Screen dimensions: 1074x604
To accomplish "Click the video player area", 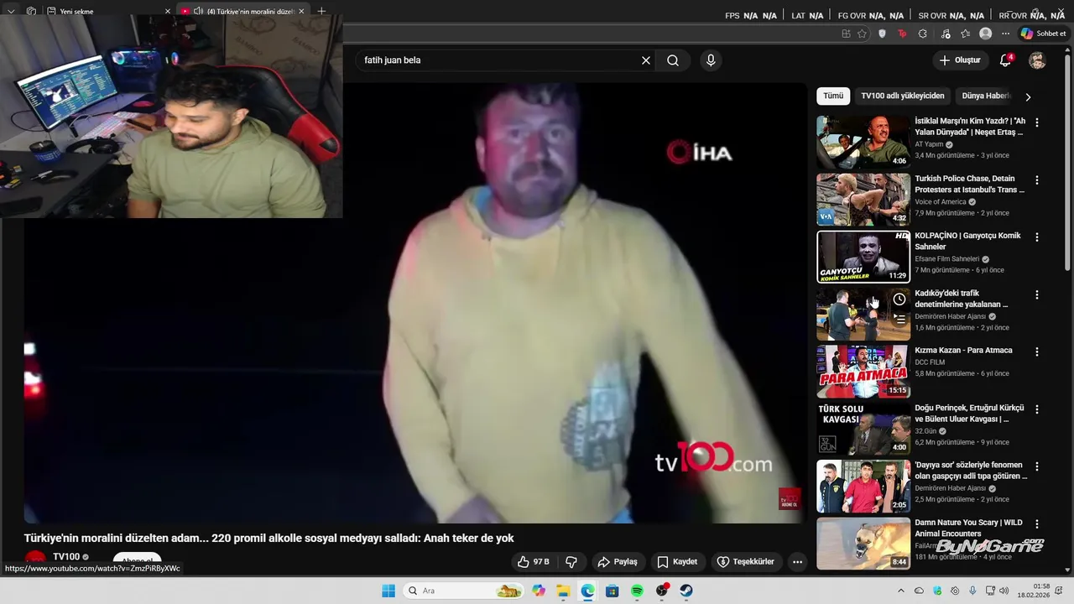I will [415, 303].
